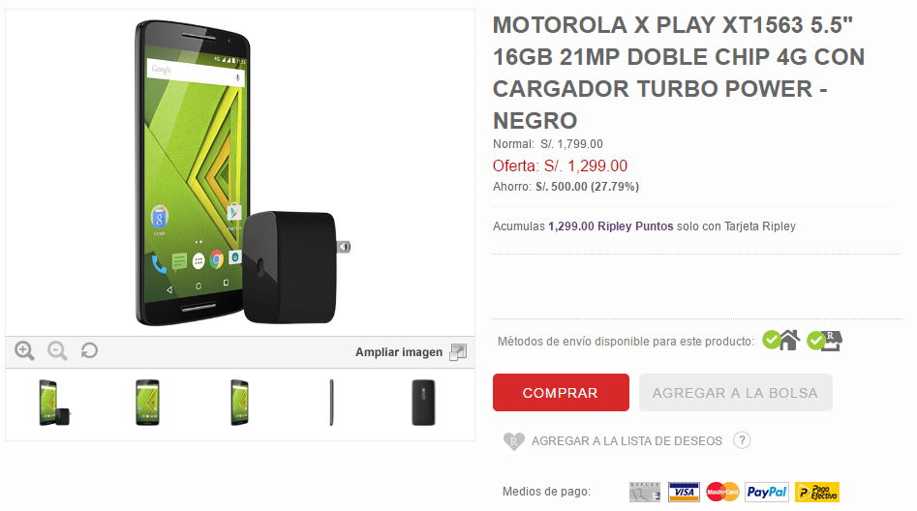Zoom out on the product image
This screenshot has height=511, width=917.
[x=57, y=350]
